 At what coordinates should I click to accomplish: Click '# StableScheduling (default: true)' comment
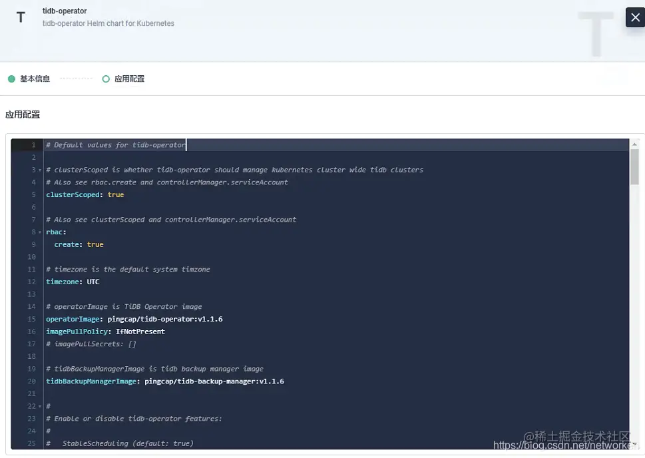point(120,443)
